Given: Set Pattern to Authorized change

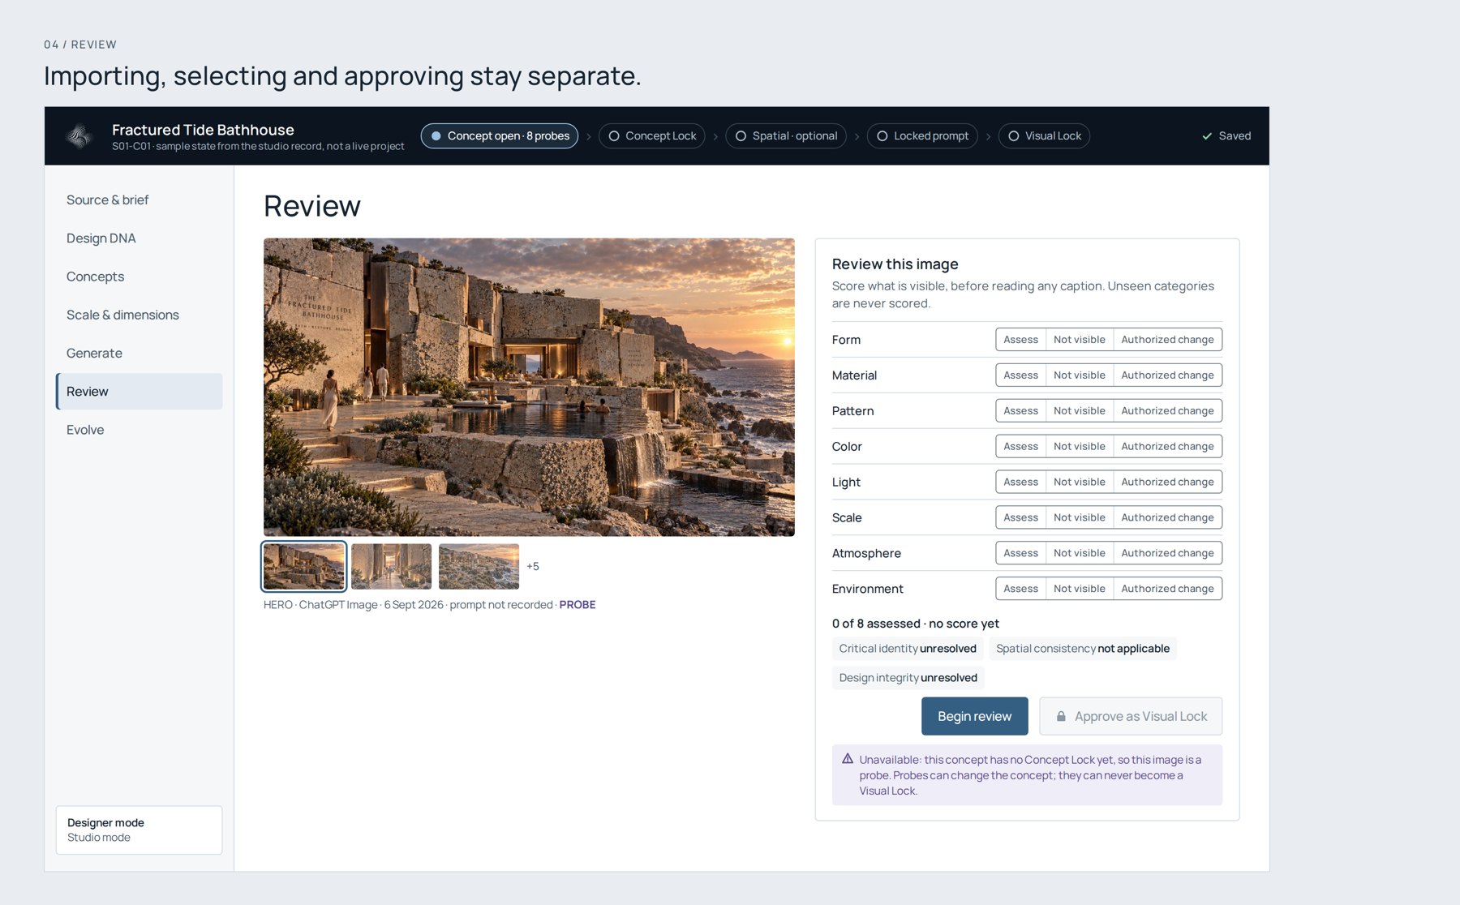Looking at the screenshot, I should (1167, 411).
